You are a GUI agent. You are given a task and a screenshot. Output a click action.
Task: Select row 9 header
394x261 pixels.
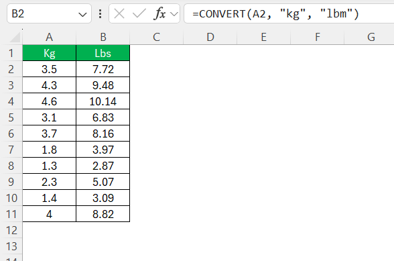[11, 182]
